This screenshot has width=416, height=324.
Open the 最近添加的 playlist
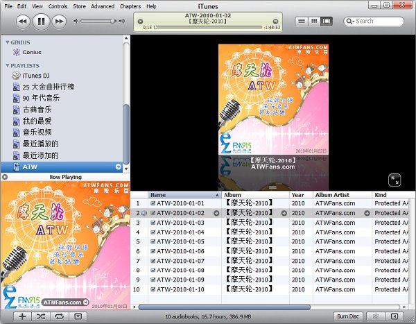pyautogui.click(x=40, y=155)
